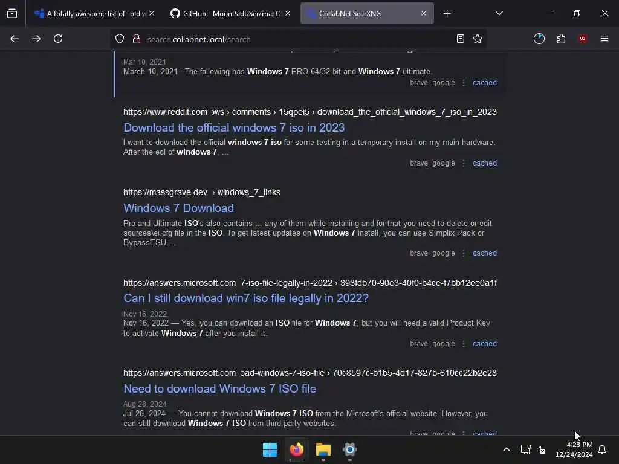Reload the current search page
Image resolution: width=619 pixels, height=464 pixels.
pos(58,39)
